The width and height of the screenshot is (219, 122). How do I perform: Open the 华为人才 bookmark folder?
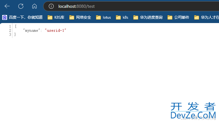click(x=207, y=17)
